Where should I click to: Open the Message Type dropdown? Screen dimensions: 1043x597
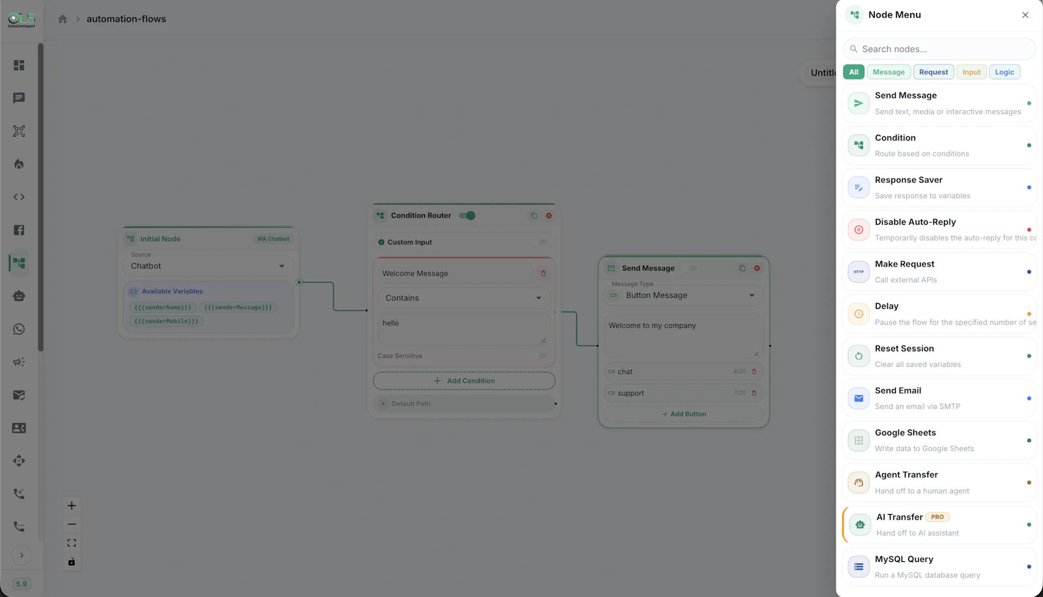tap(684, 295)
